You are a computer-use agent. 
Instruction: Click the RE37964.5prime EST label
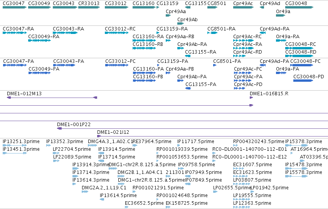coord(152,142)
